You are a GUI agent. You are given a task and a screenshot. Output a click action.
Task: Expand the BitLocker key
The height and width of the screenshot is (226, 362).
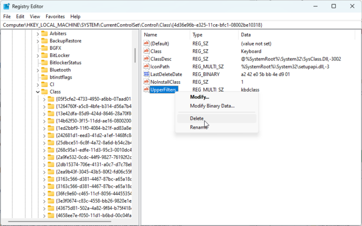pyautogui.click(x=38, y=56)
